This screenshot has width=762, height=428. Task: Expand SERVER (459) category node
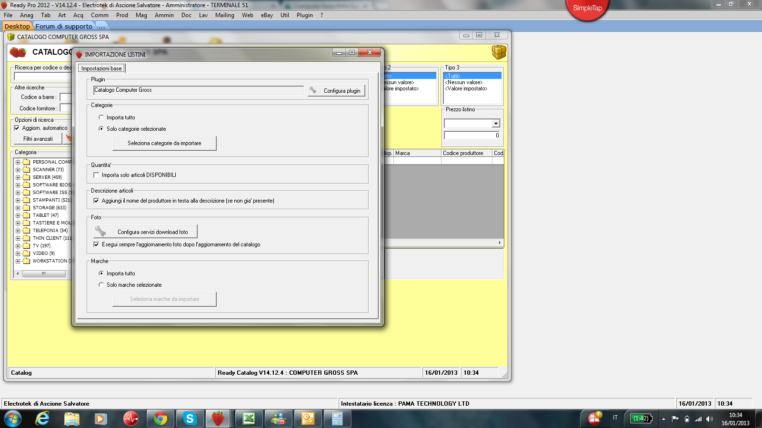tap(18, 177)
